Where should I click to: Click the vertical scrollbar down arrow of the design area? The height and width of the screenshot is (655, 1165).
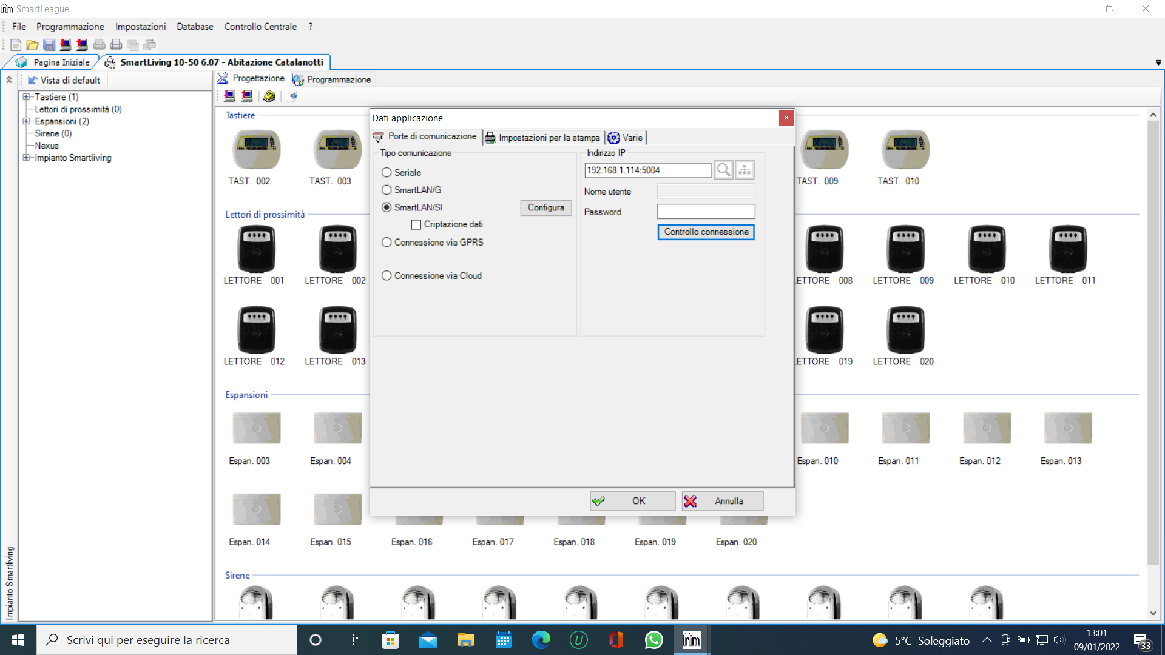point(1153,613)
